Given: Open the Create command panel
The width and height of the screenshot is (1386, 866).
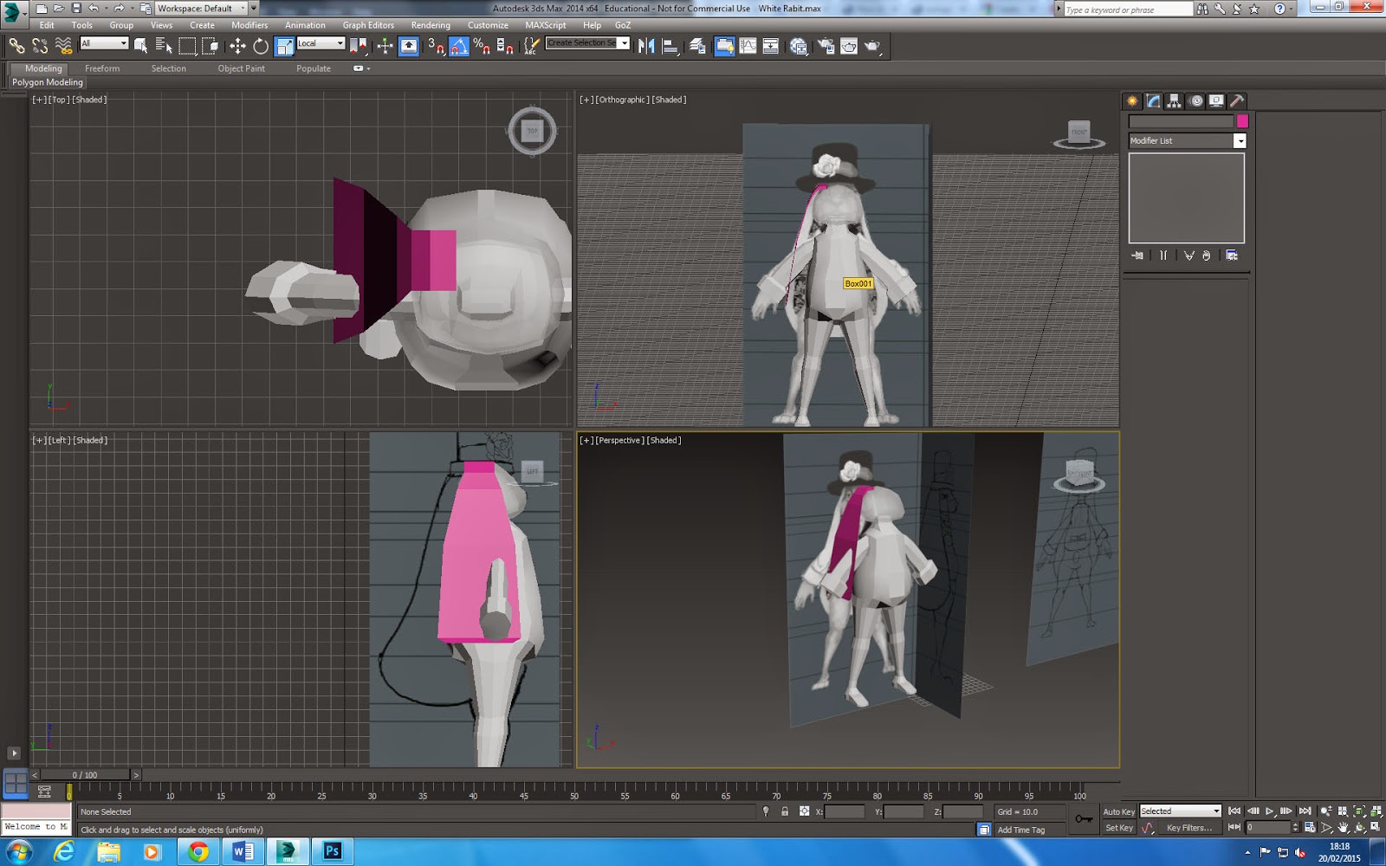Looking at the screenshot, I should tap(1132, 101).
